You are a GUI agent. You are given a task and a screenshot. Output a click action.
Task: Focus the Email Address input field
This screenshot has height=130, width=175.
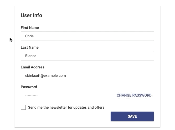pyautogui.click(x=87, y=76)
